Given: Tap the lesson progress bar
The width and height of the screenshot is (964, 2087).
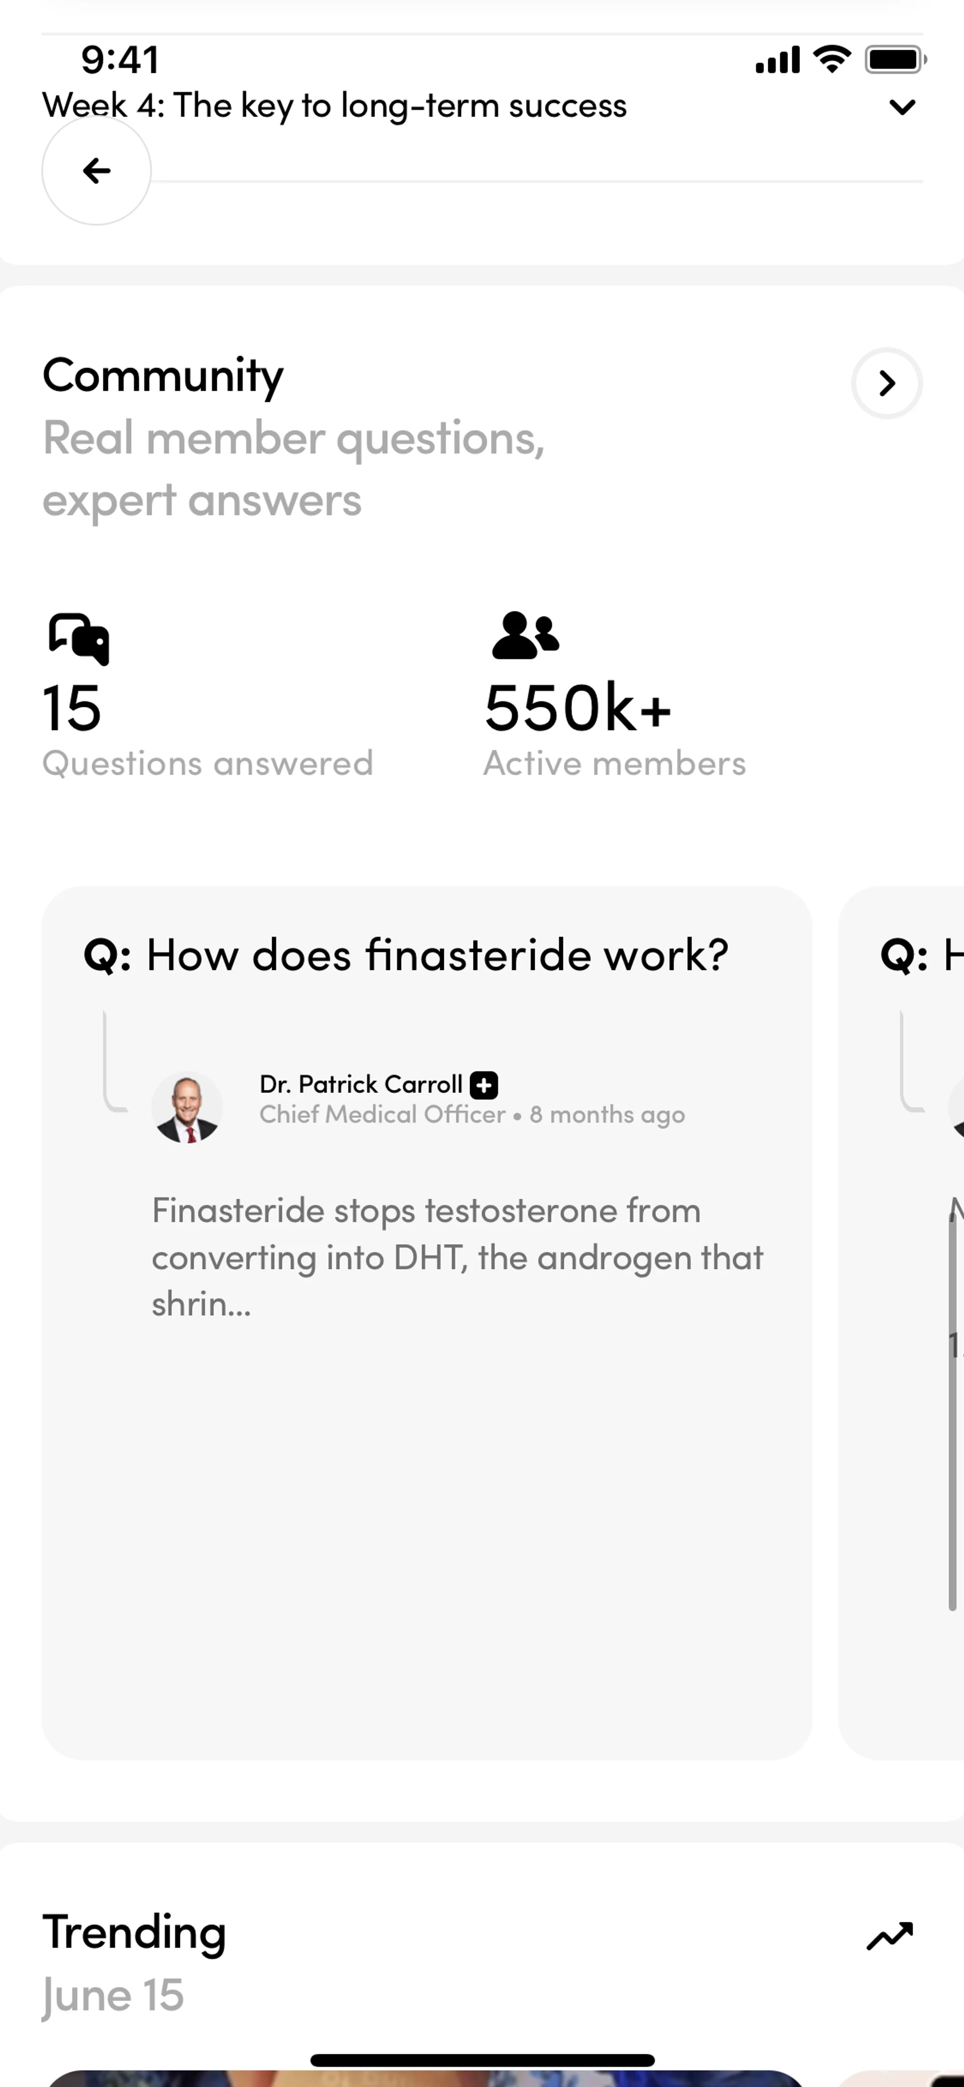Looking at the screenshot, I should [x=535, y=181].
